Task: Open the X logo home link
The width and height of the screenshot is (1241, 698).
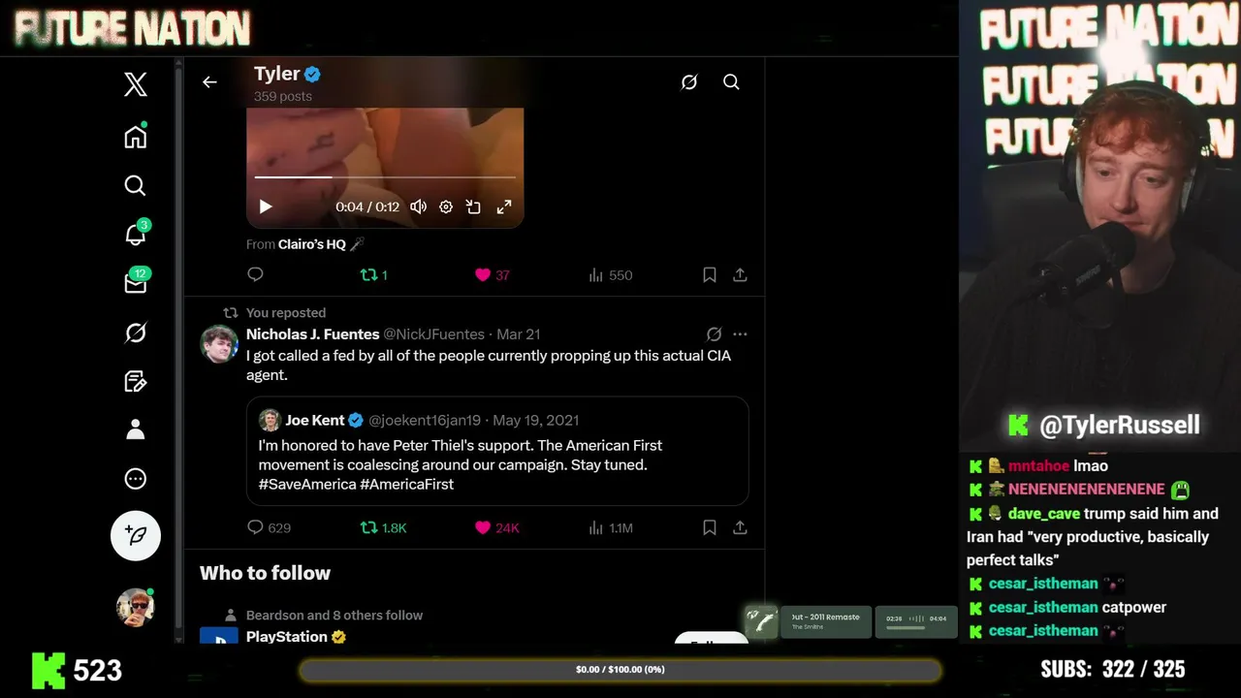Action: [136, 84]
